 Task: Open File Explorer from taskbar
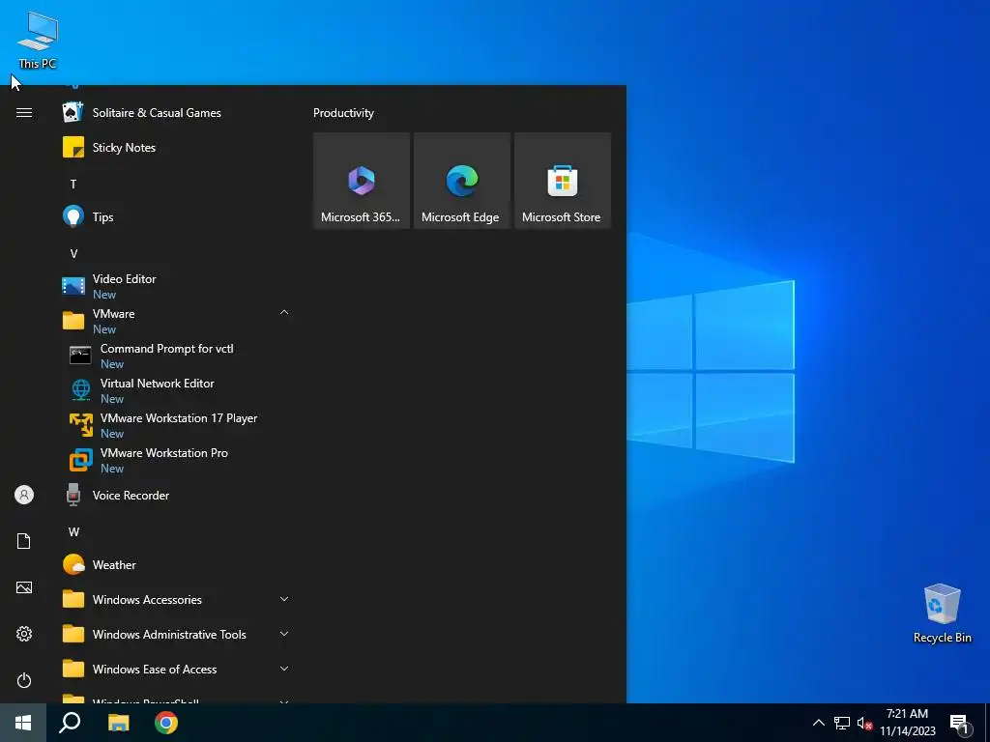(118, 723)
